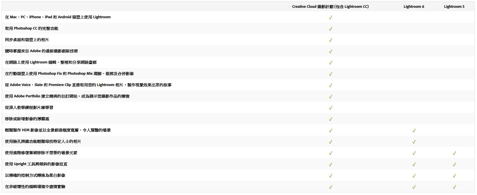Click the Lightroom 6 checkmark in the HDR row
Image resolution: width=477 pixels, height=195 pixels.
[414, 130]
